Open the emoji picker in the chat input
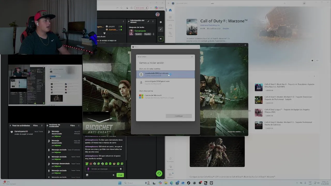The height and width of the screenshot is (186, 331). coord(121,169)
